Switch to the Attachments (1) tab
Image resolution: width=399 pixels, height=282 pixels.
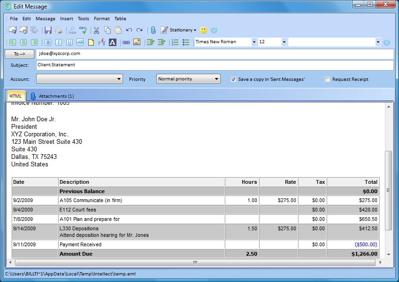[53, 96]
